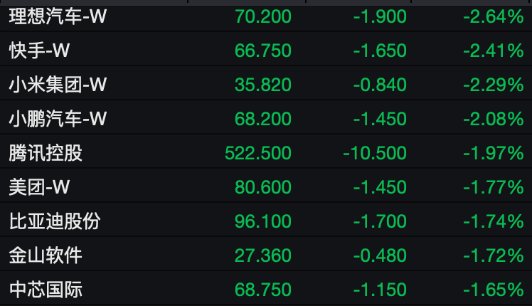532x306 pixels.
Task: Click the 522.500 price for 腾讯控股
Action: coord(258,153)
